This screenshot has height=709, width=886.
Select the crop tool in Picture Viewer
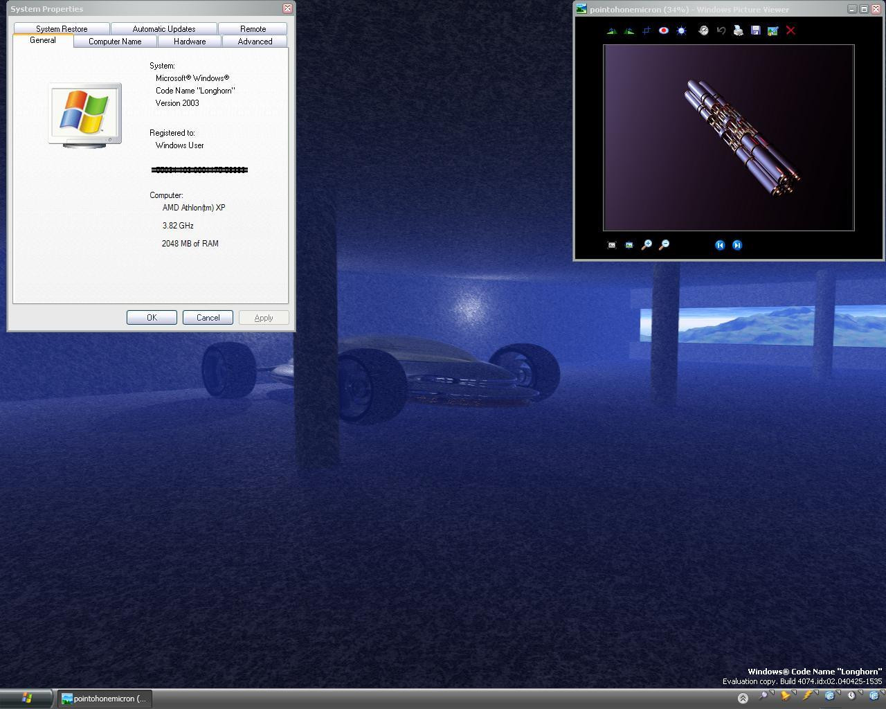coord(647,30)
